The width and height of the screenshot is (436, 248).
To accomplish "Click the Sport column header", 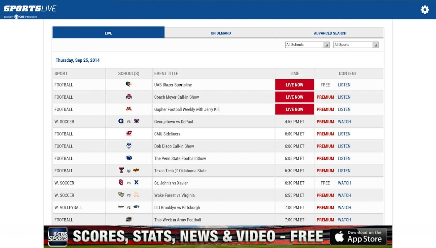I will point(79,73).
